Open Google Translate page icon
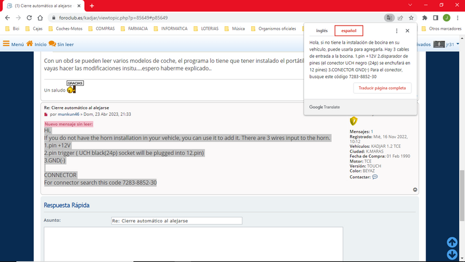 pos(389,18)
